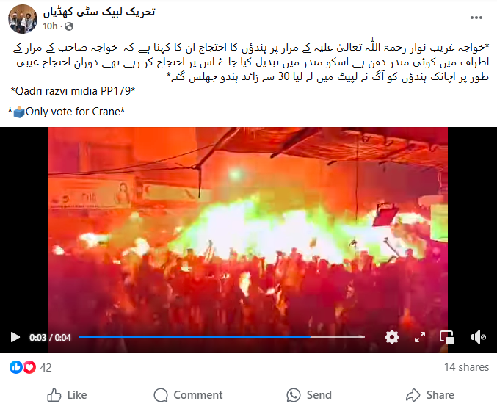Open the page name link
The width and height of the screenshot is (497, 409).
click(99, 12)
